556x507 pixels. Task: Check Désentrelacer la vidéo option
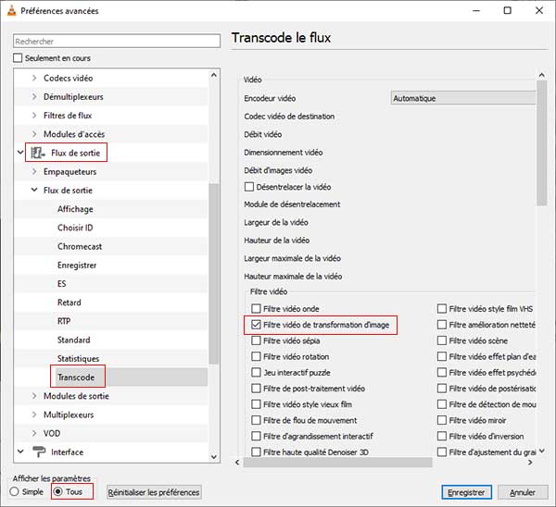click(x=249, y=187)
